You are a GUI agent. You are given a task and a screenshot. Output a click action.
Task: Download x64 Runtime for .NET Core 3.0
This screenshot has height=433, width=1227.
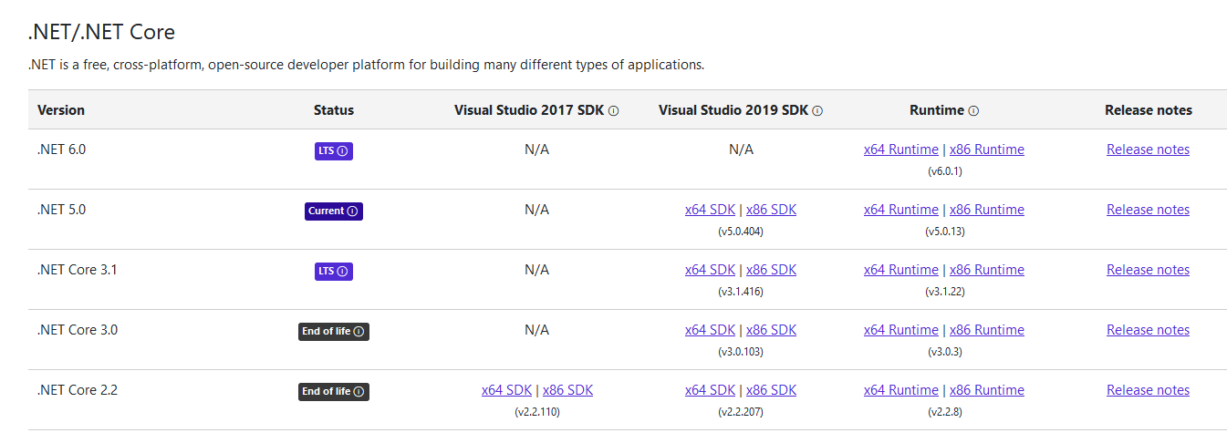coord(901,330)
